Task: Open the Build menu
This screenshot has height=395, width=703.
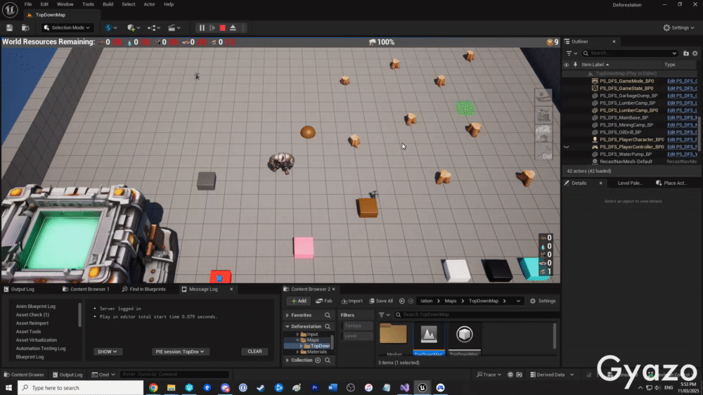Action: point(108,4)
